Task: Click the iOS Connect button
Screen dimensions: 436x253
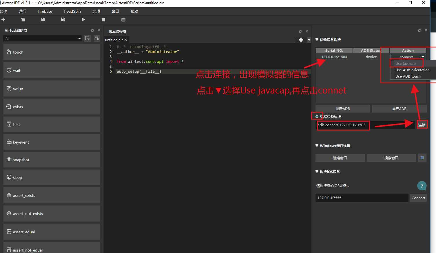Action: pos(418,198)
